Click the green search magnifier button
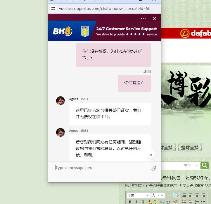This screenshot has height=204, width=211. pos(205,165)
